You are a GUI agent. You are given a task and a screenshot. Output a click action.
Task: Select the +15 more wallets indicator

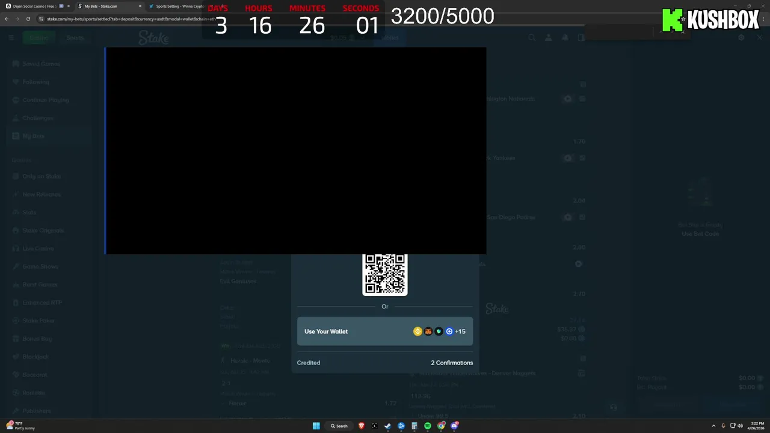(x=460, y=331)
